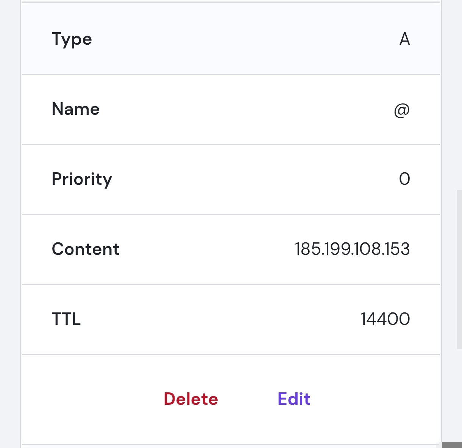Click the TTL value 14400

point(385,319)
